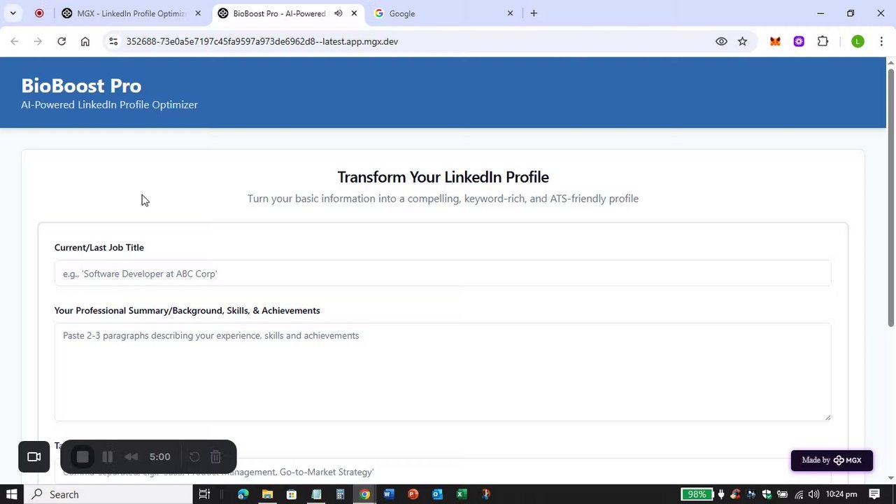
Task: Reload the current page
Action: click(x=62, y=41)
